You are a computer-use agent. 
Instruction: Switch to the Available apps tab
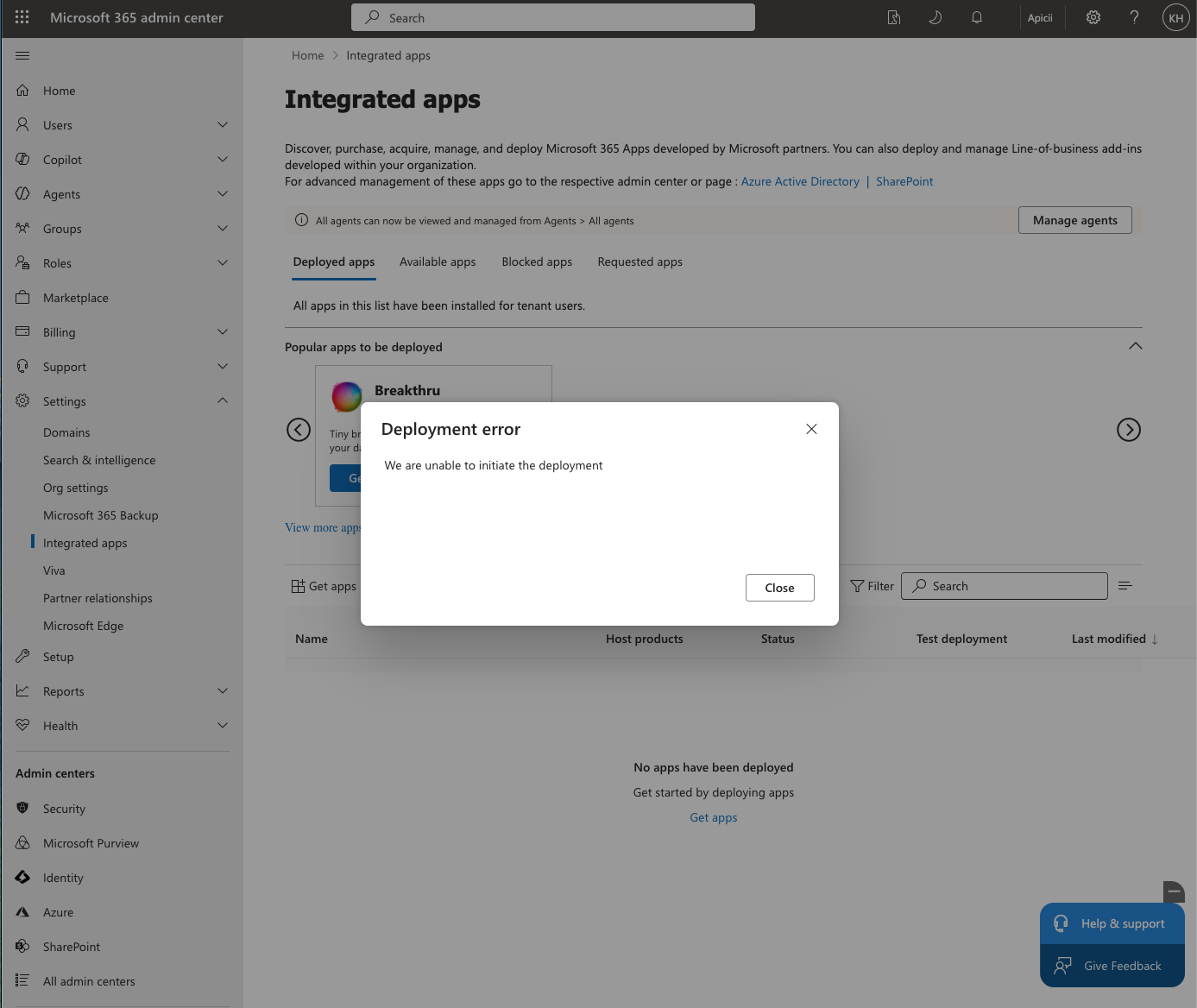pyautogui.click(x=438, y=261)
